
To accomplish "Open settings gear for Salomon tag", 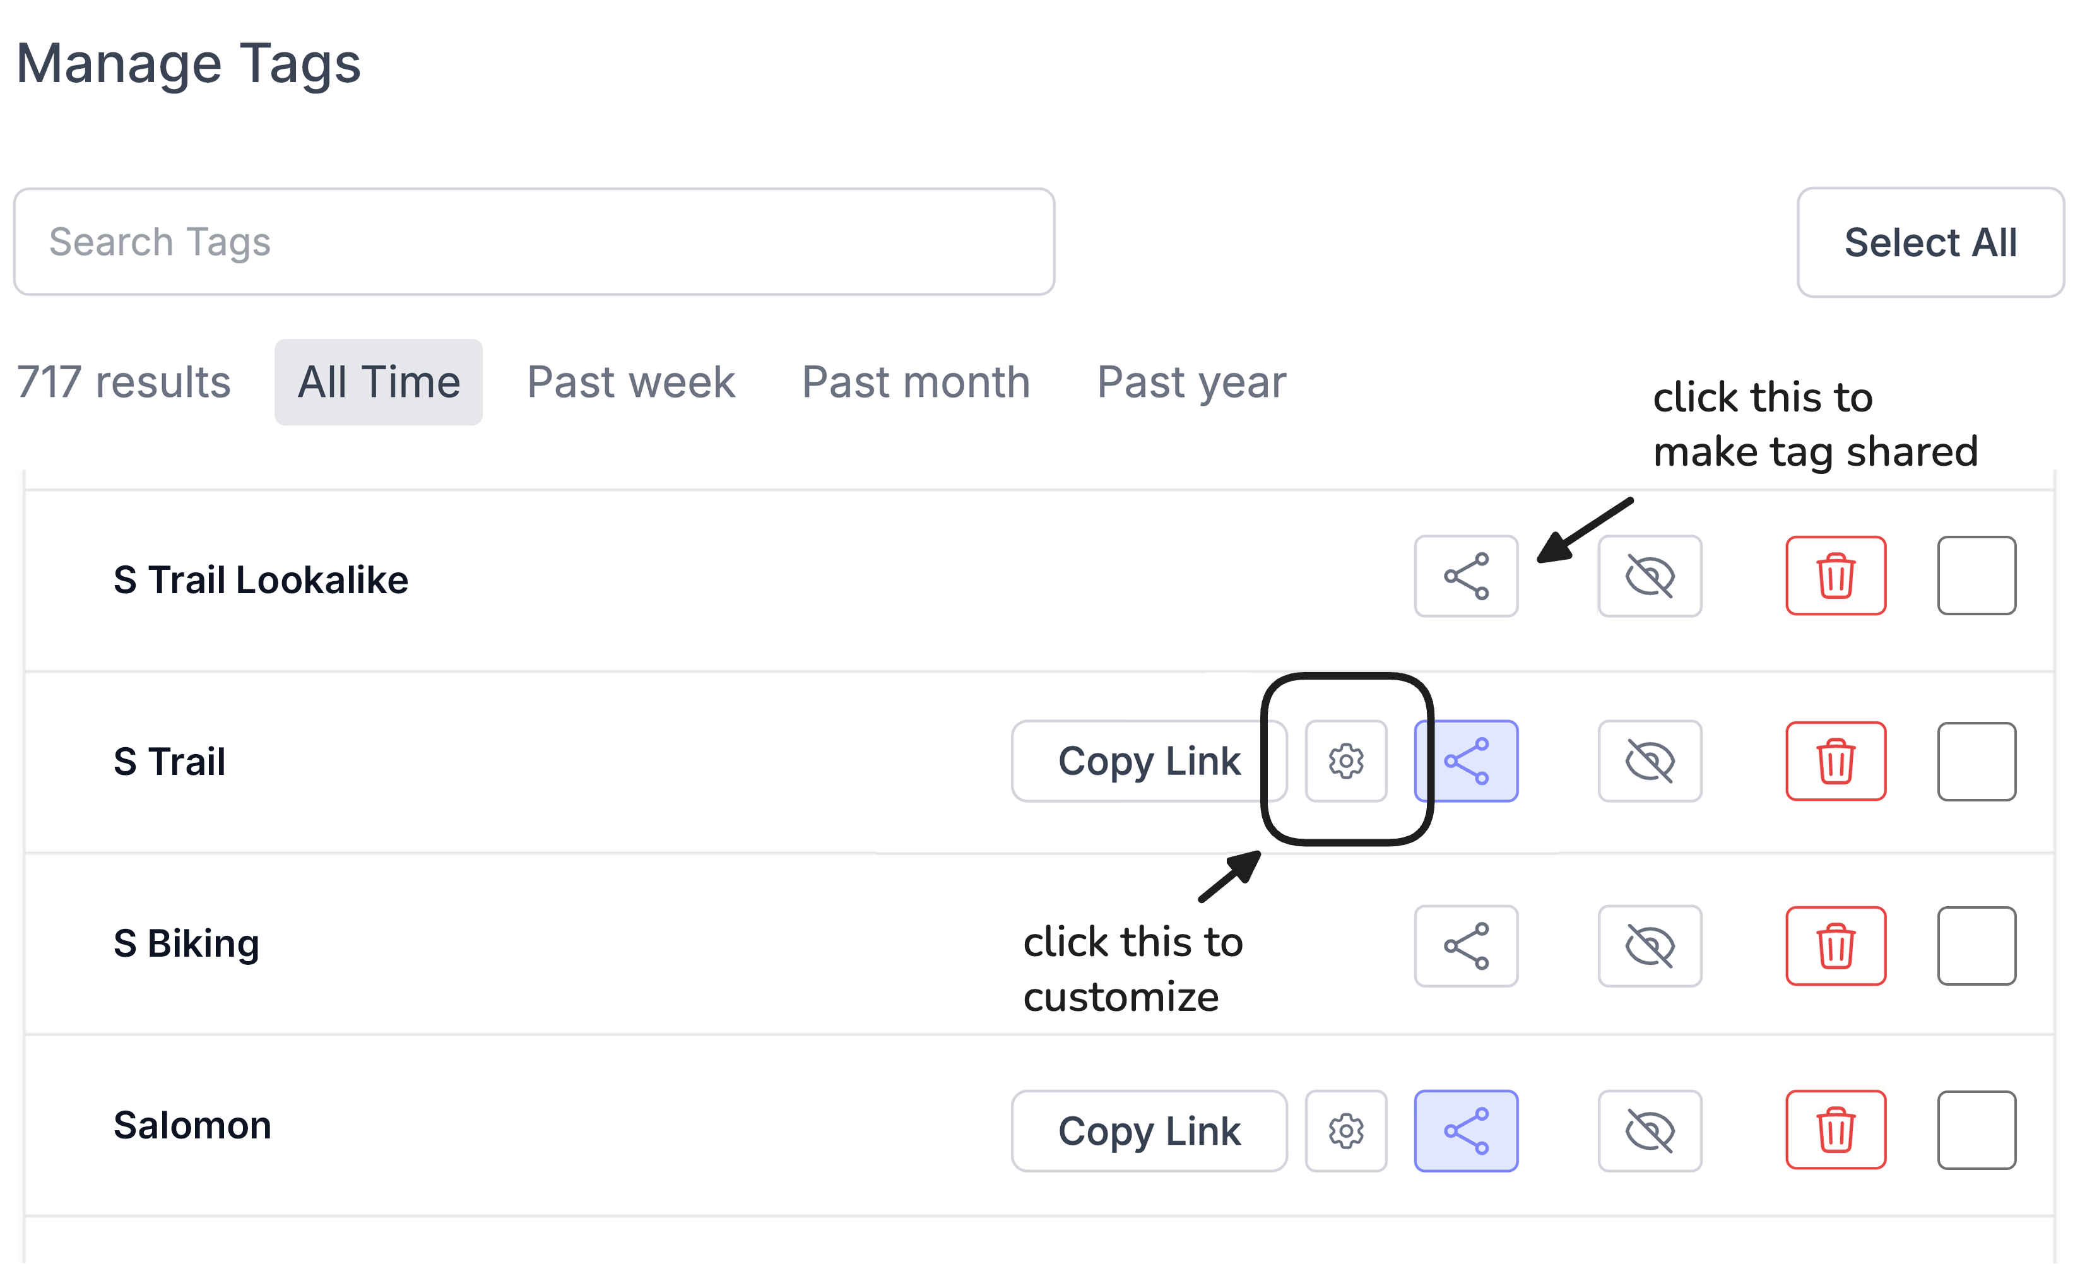I will click(x=1345, y=1131).
